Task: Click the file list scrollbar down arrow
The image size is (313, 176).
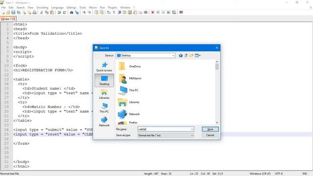Action: 217,123
